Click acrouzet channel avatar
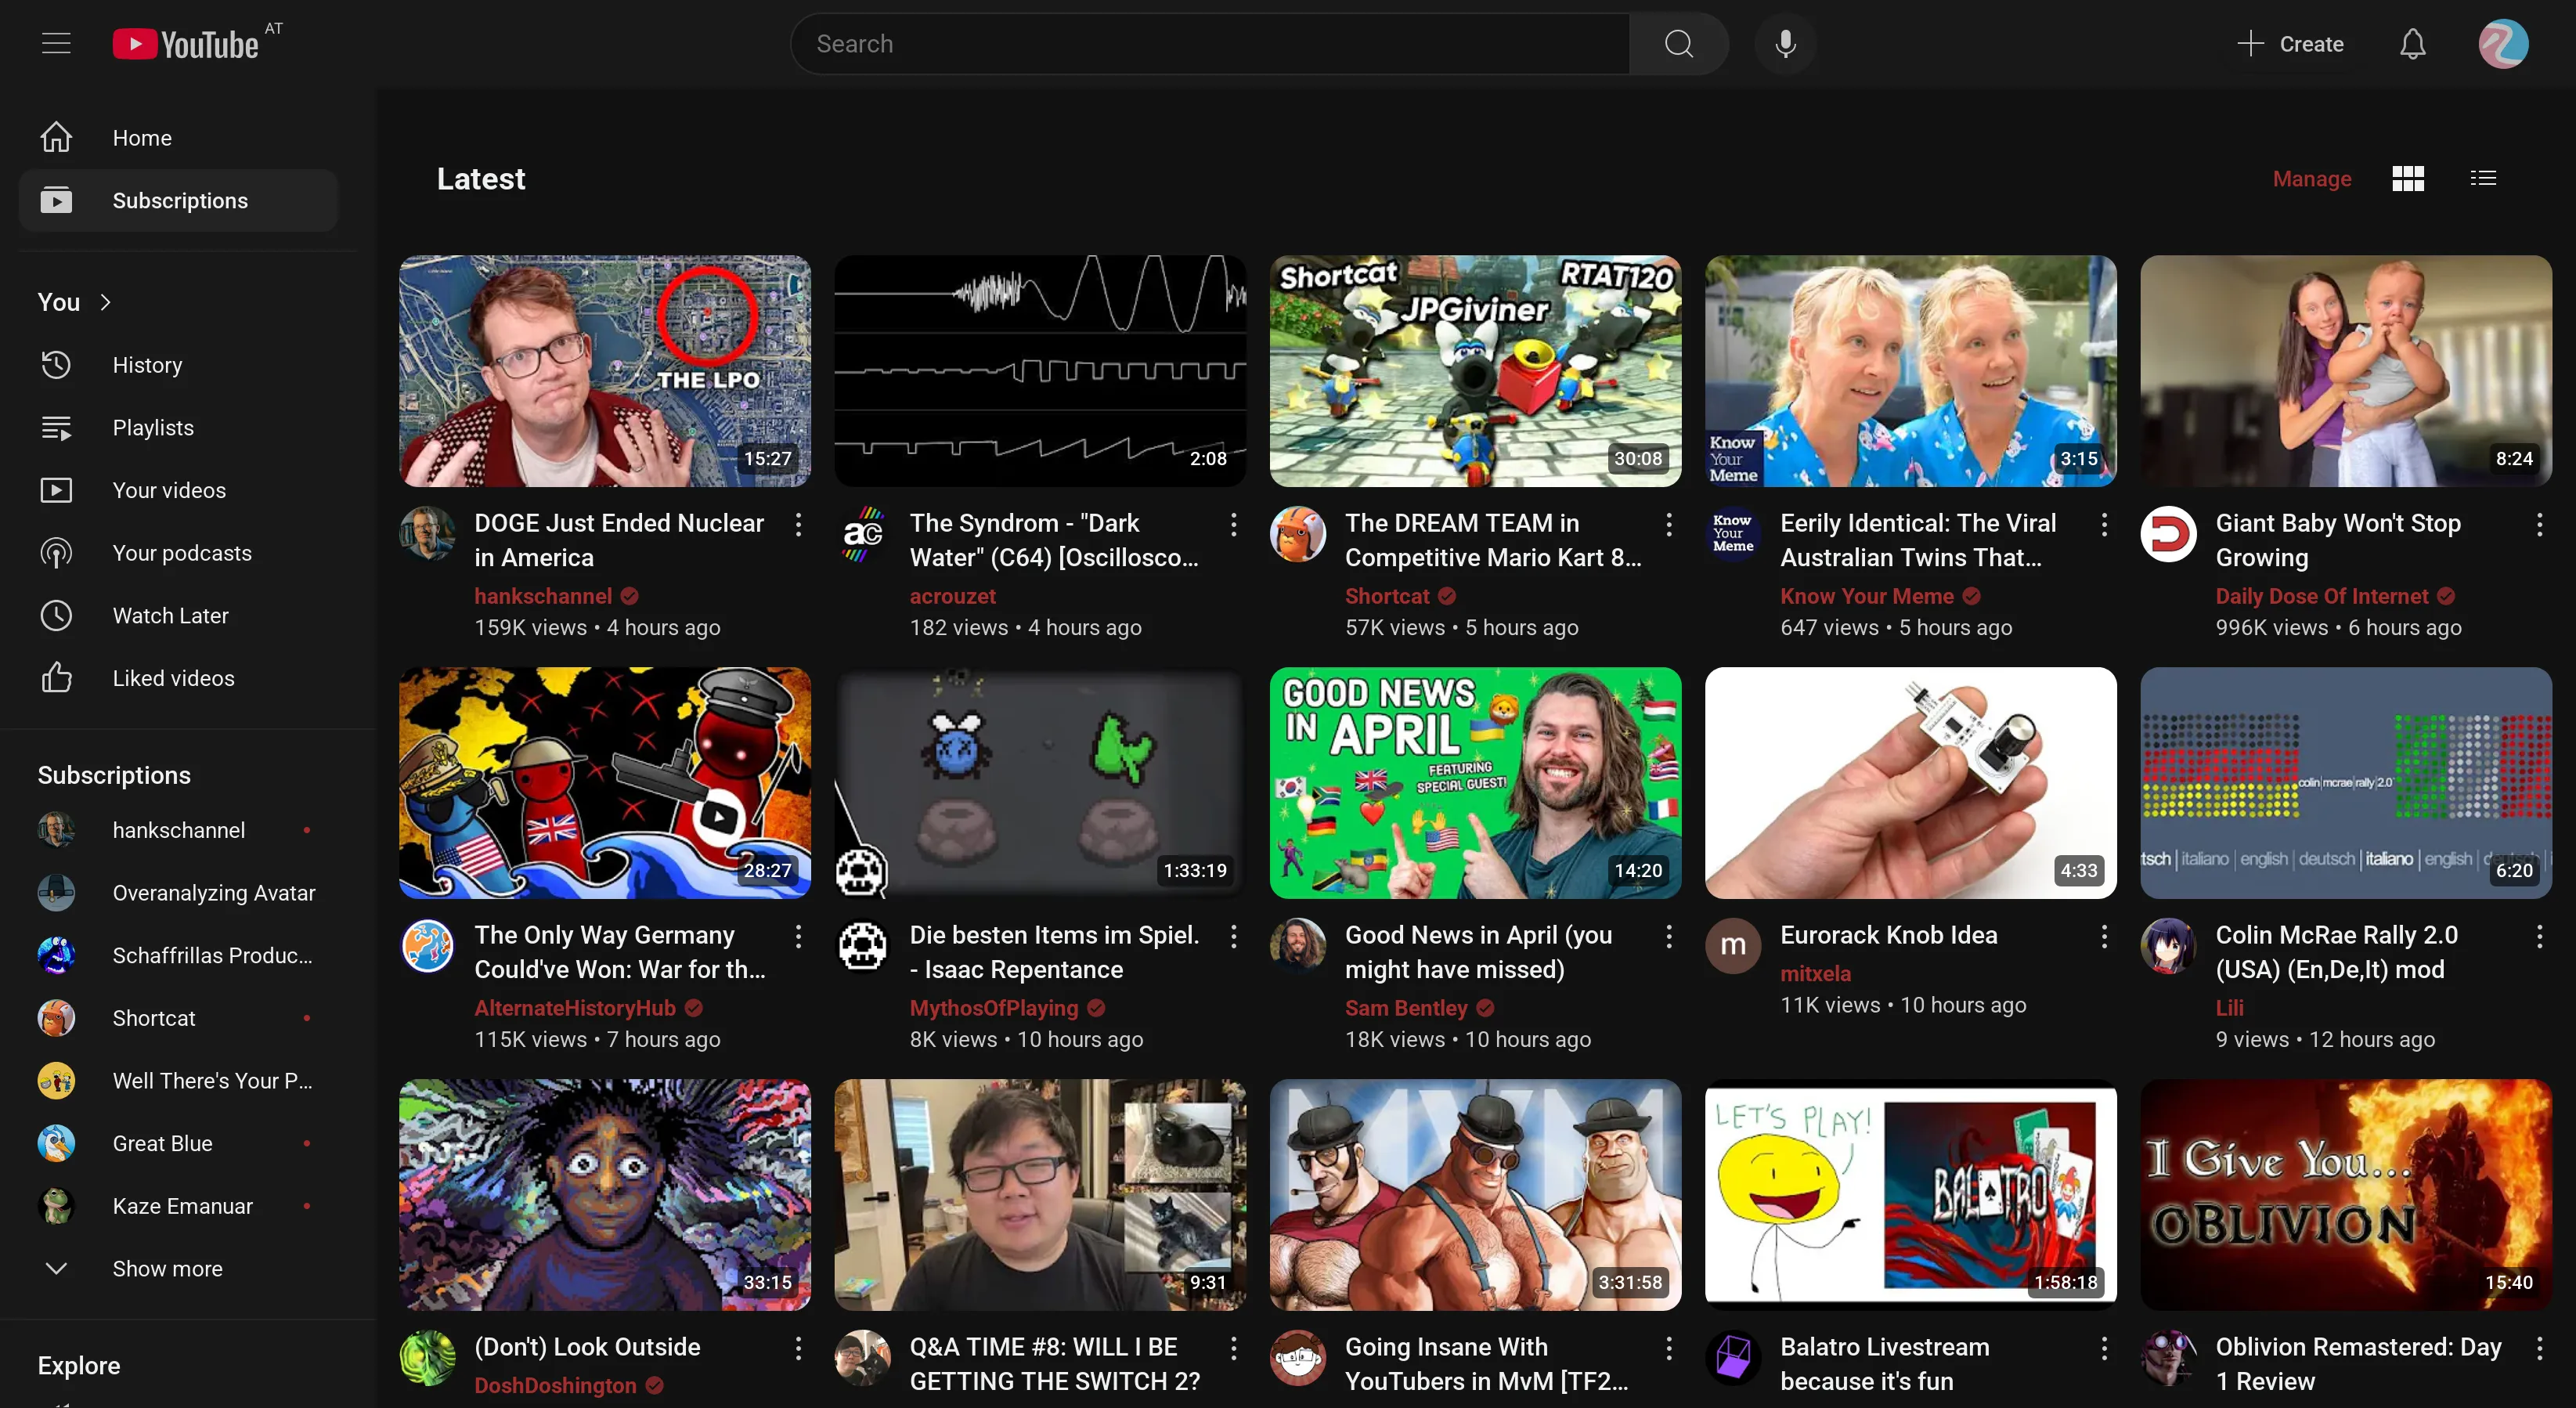Viewport: 2576px width, 1408px height. (863, 534)
